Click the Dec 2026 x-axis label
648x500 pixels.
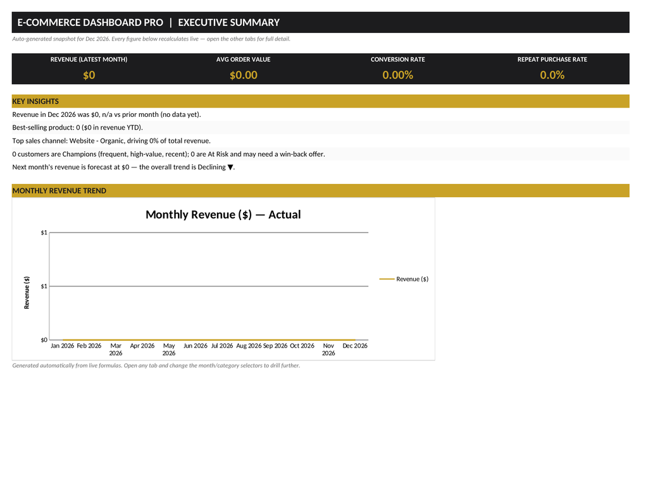355,346
